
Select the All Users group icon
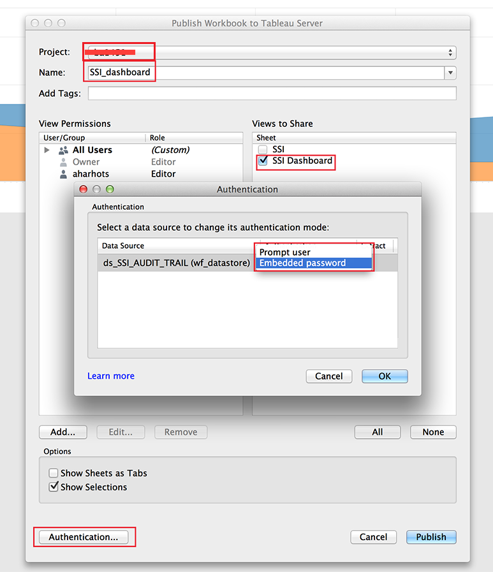[64, 150]
